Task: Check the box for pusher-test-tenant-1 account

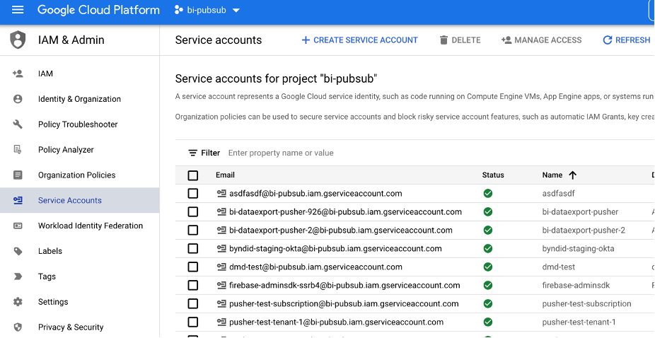Action: click(x=193, y=322)
